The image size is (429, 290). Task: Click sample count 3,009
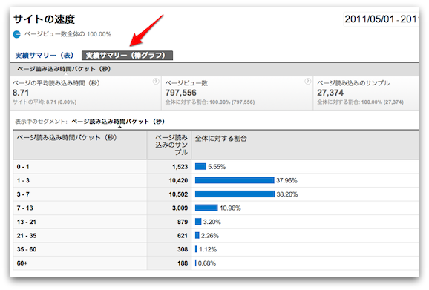[180, 208]
